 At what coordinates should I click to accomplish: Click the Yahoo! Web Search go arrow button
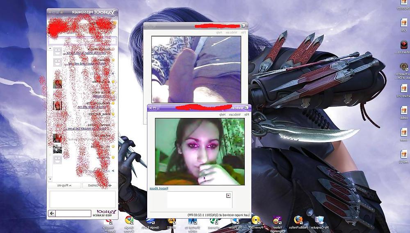52,213
